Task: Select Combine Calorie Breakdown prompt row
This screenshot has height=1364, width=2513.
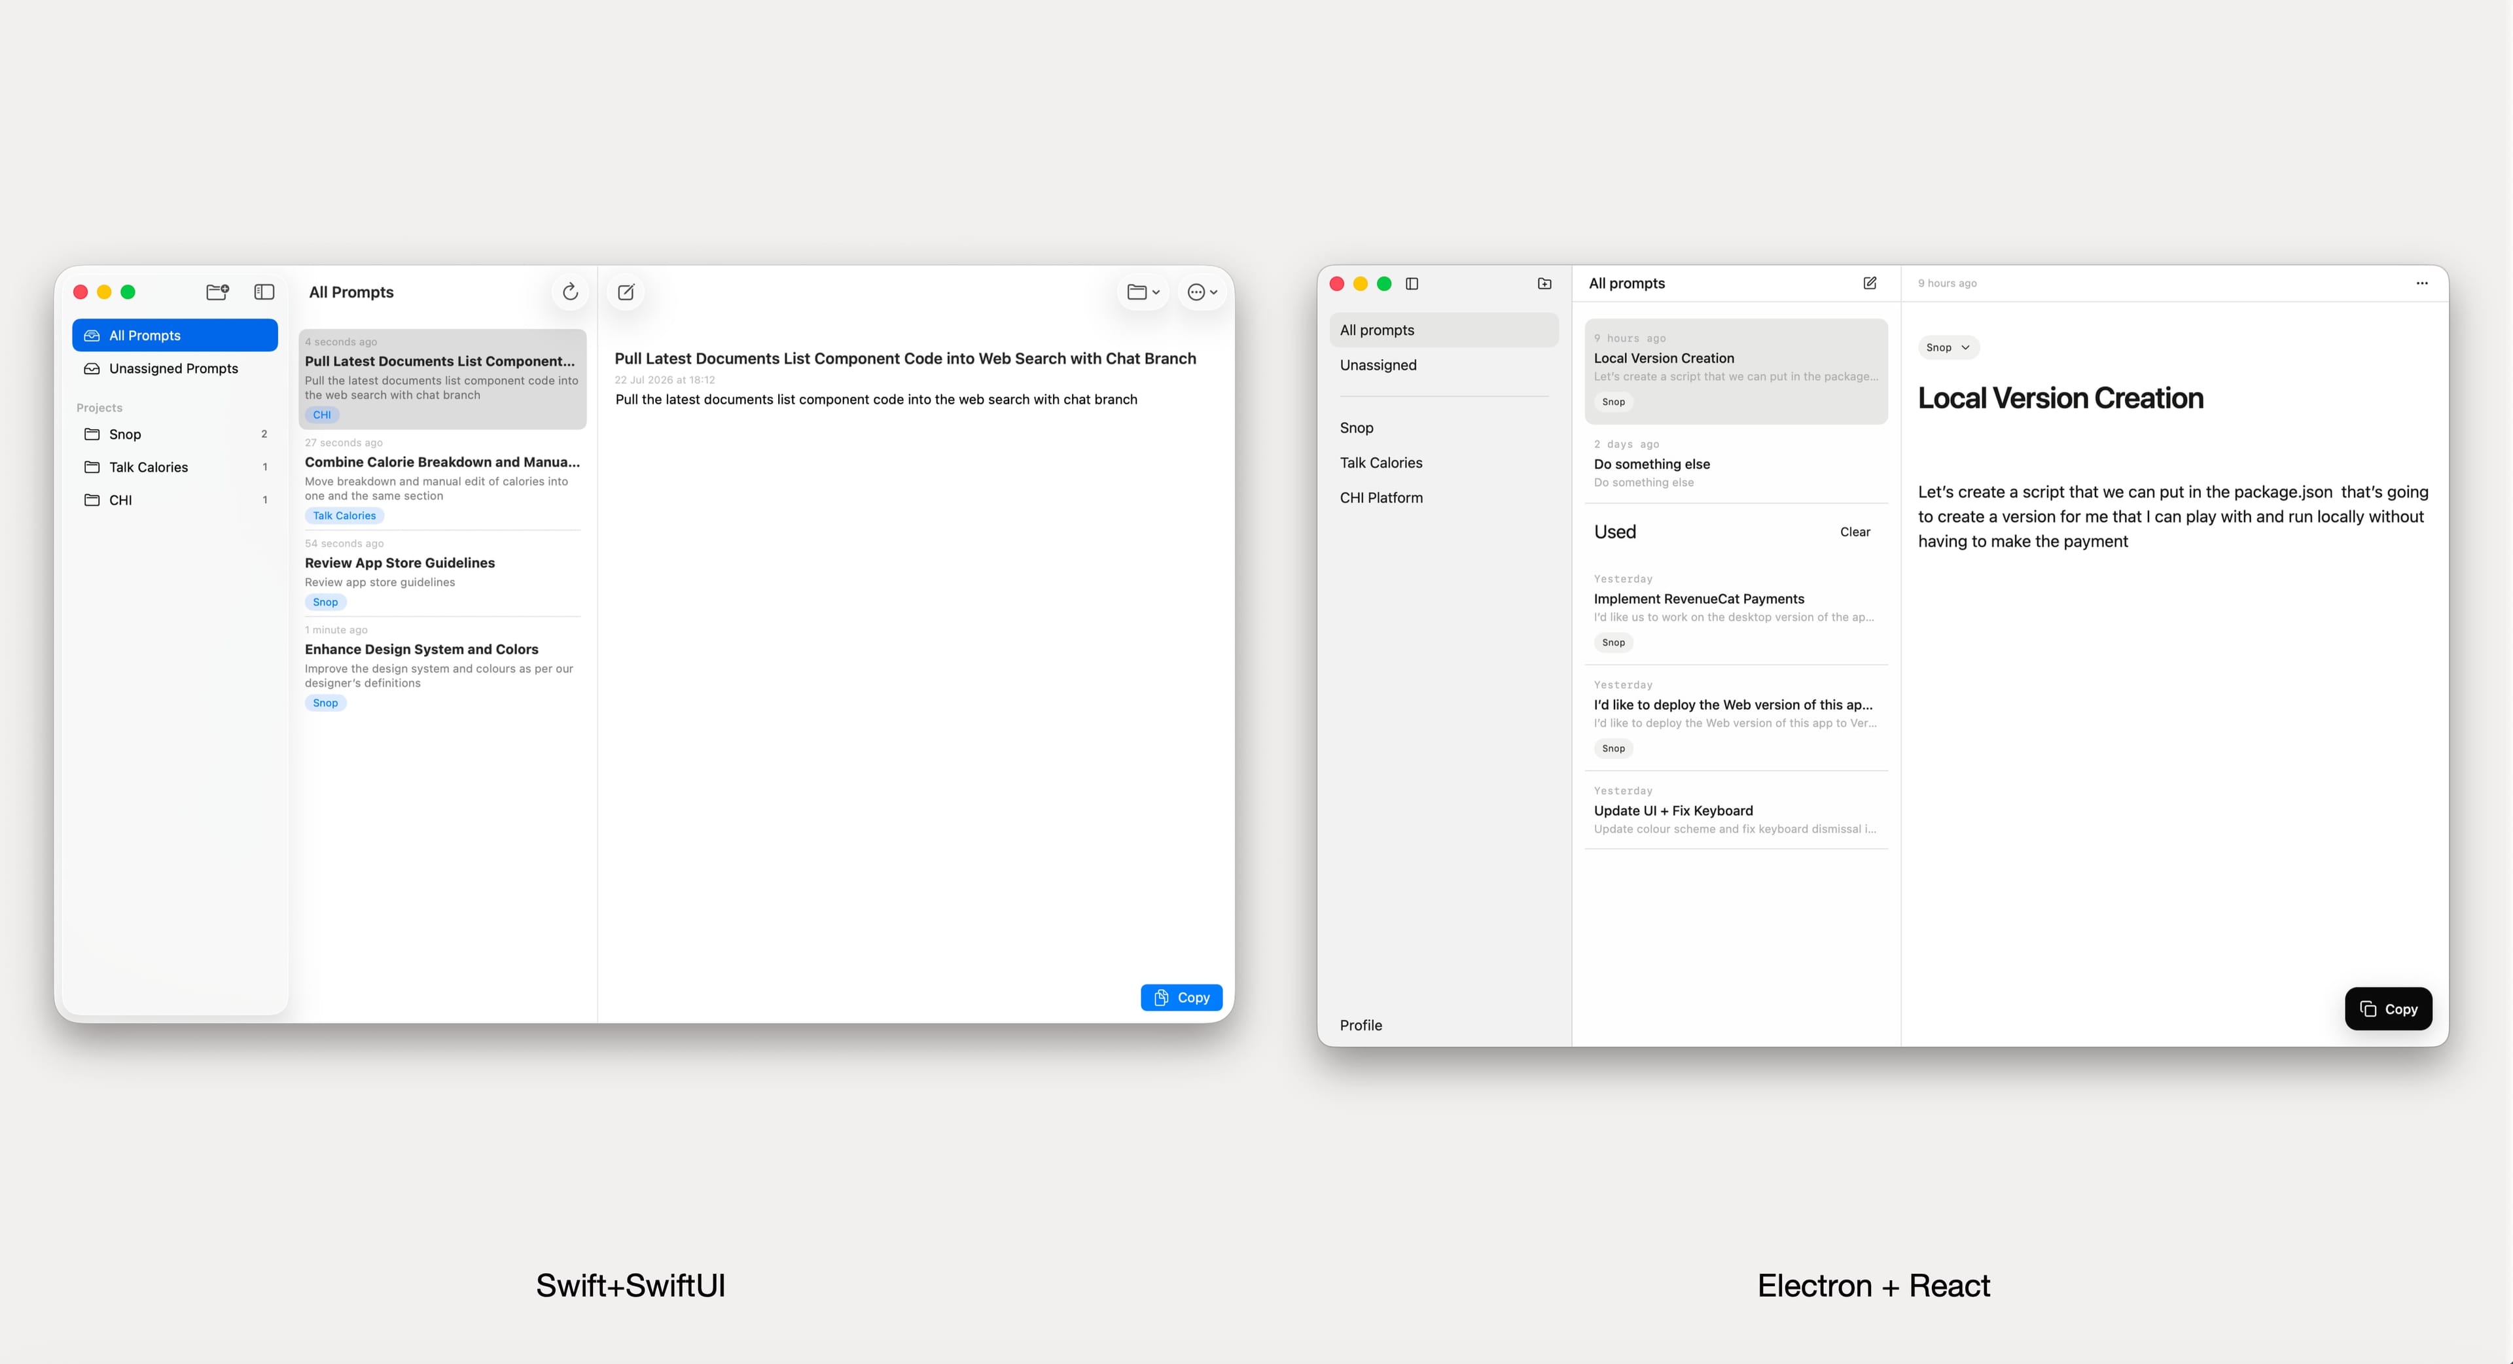Action: pos(443,480)
